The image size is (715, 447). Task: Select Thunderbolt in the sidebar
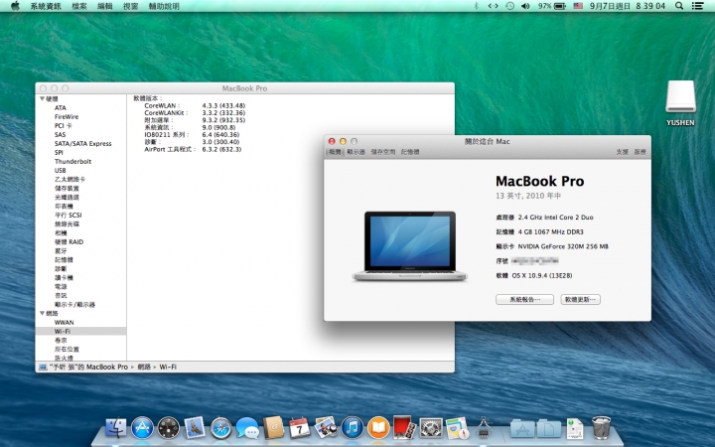click(x=72, y=161)
